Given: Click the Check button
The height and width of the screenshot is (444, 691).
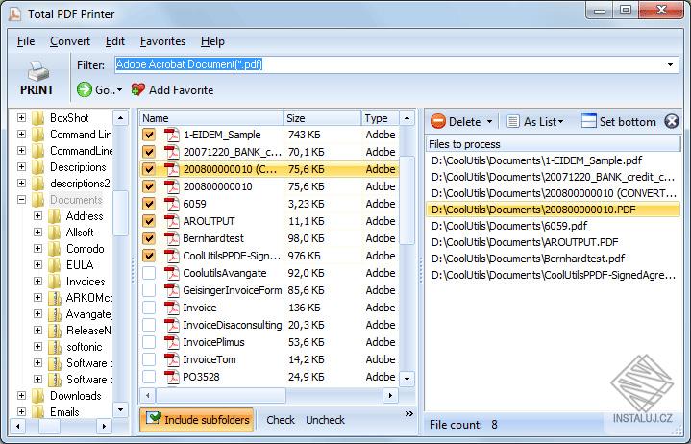Looking at the screenshot, I should click(281, 420).
